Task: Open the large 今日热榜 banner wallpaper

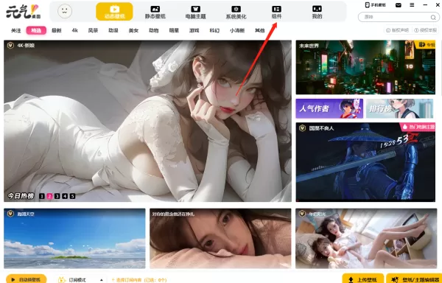Action: click(x=147, y=121)
